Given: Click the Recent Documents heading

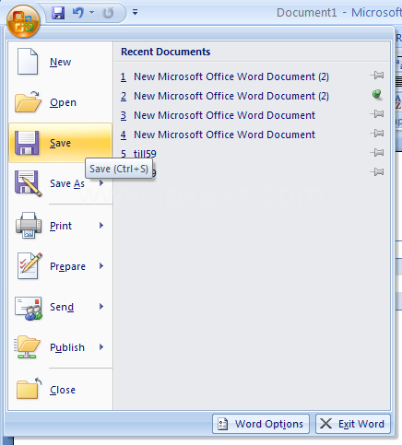Looking at the screenshot, I should (x=166, y=52).
